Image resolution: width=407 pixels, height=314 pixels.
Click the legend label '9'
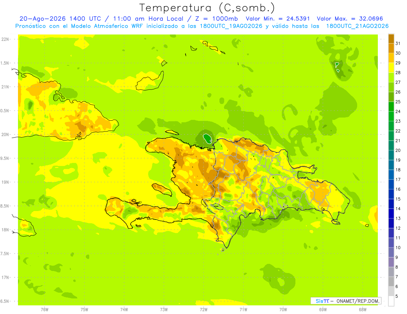[x=396, y=257]
